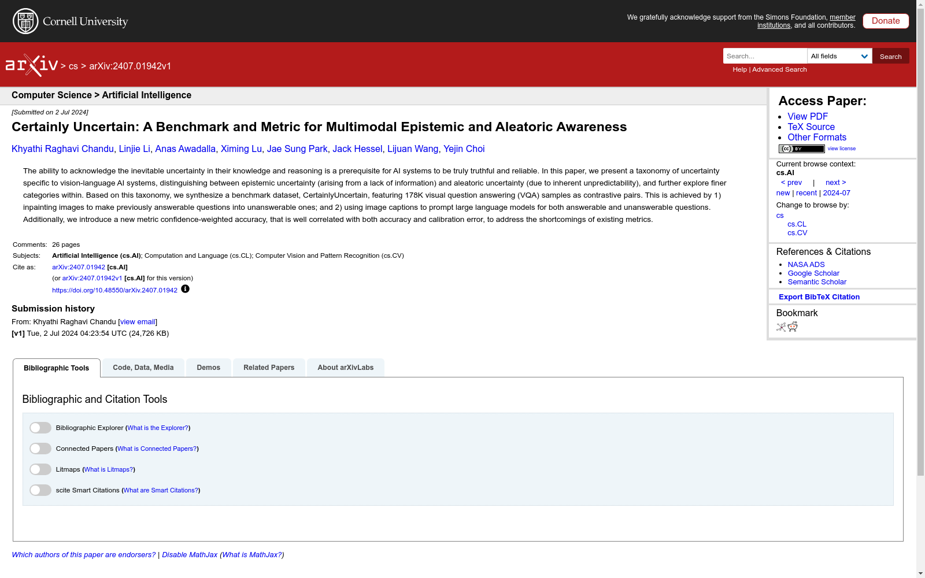Open the arXiv home logo
This screenshot has height=578, width=925.
point(32,65)
